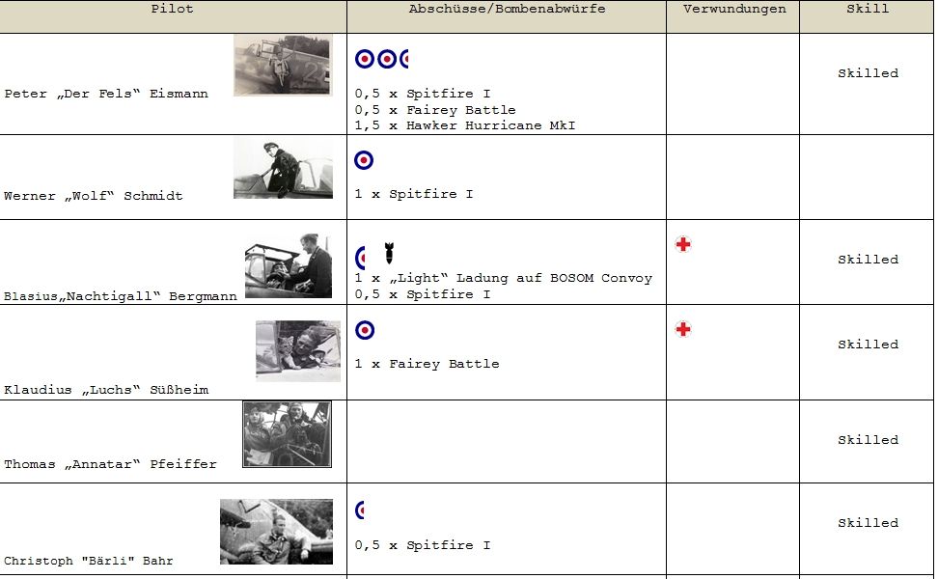
Task: Open Klaudius Süßheim's photo with cat
Action: tap(298, 351)
